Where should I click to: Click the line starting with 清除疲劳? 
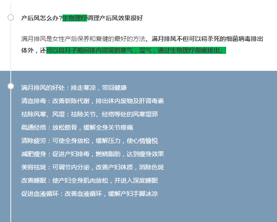(90, 141)
